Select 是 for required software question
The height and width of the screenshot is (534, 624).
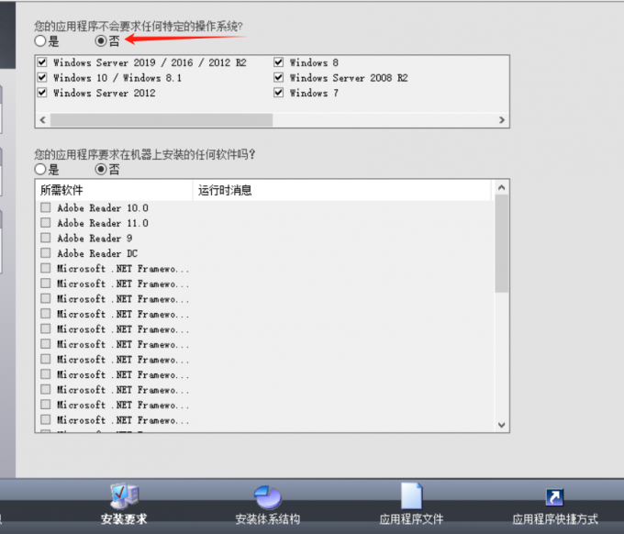40,169
